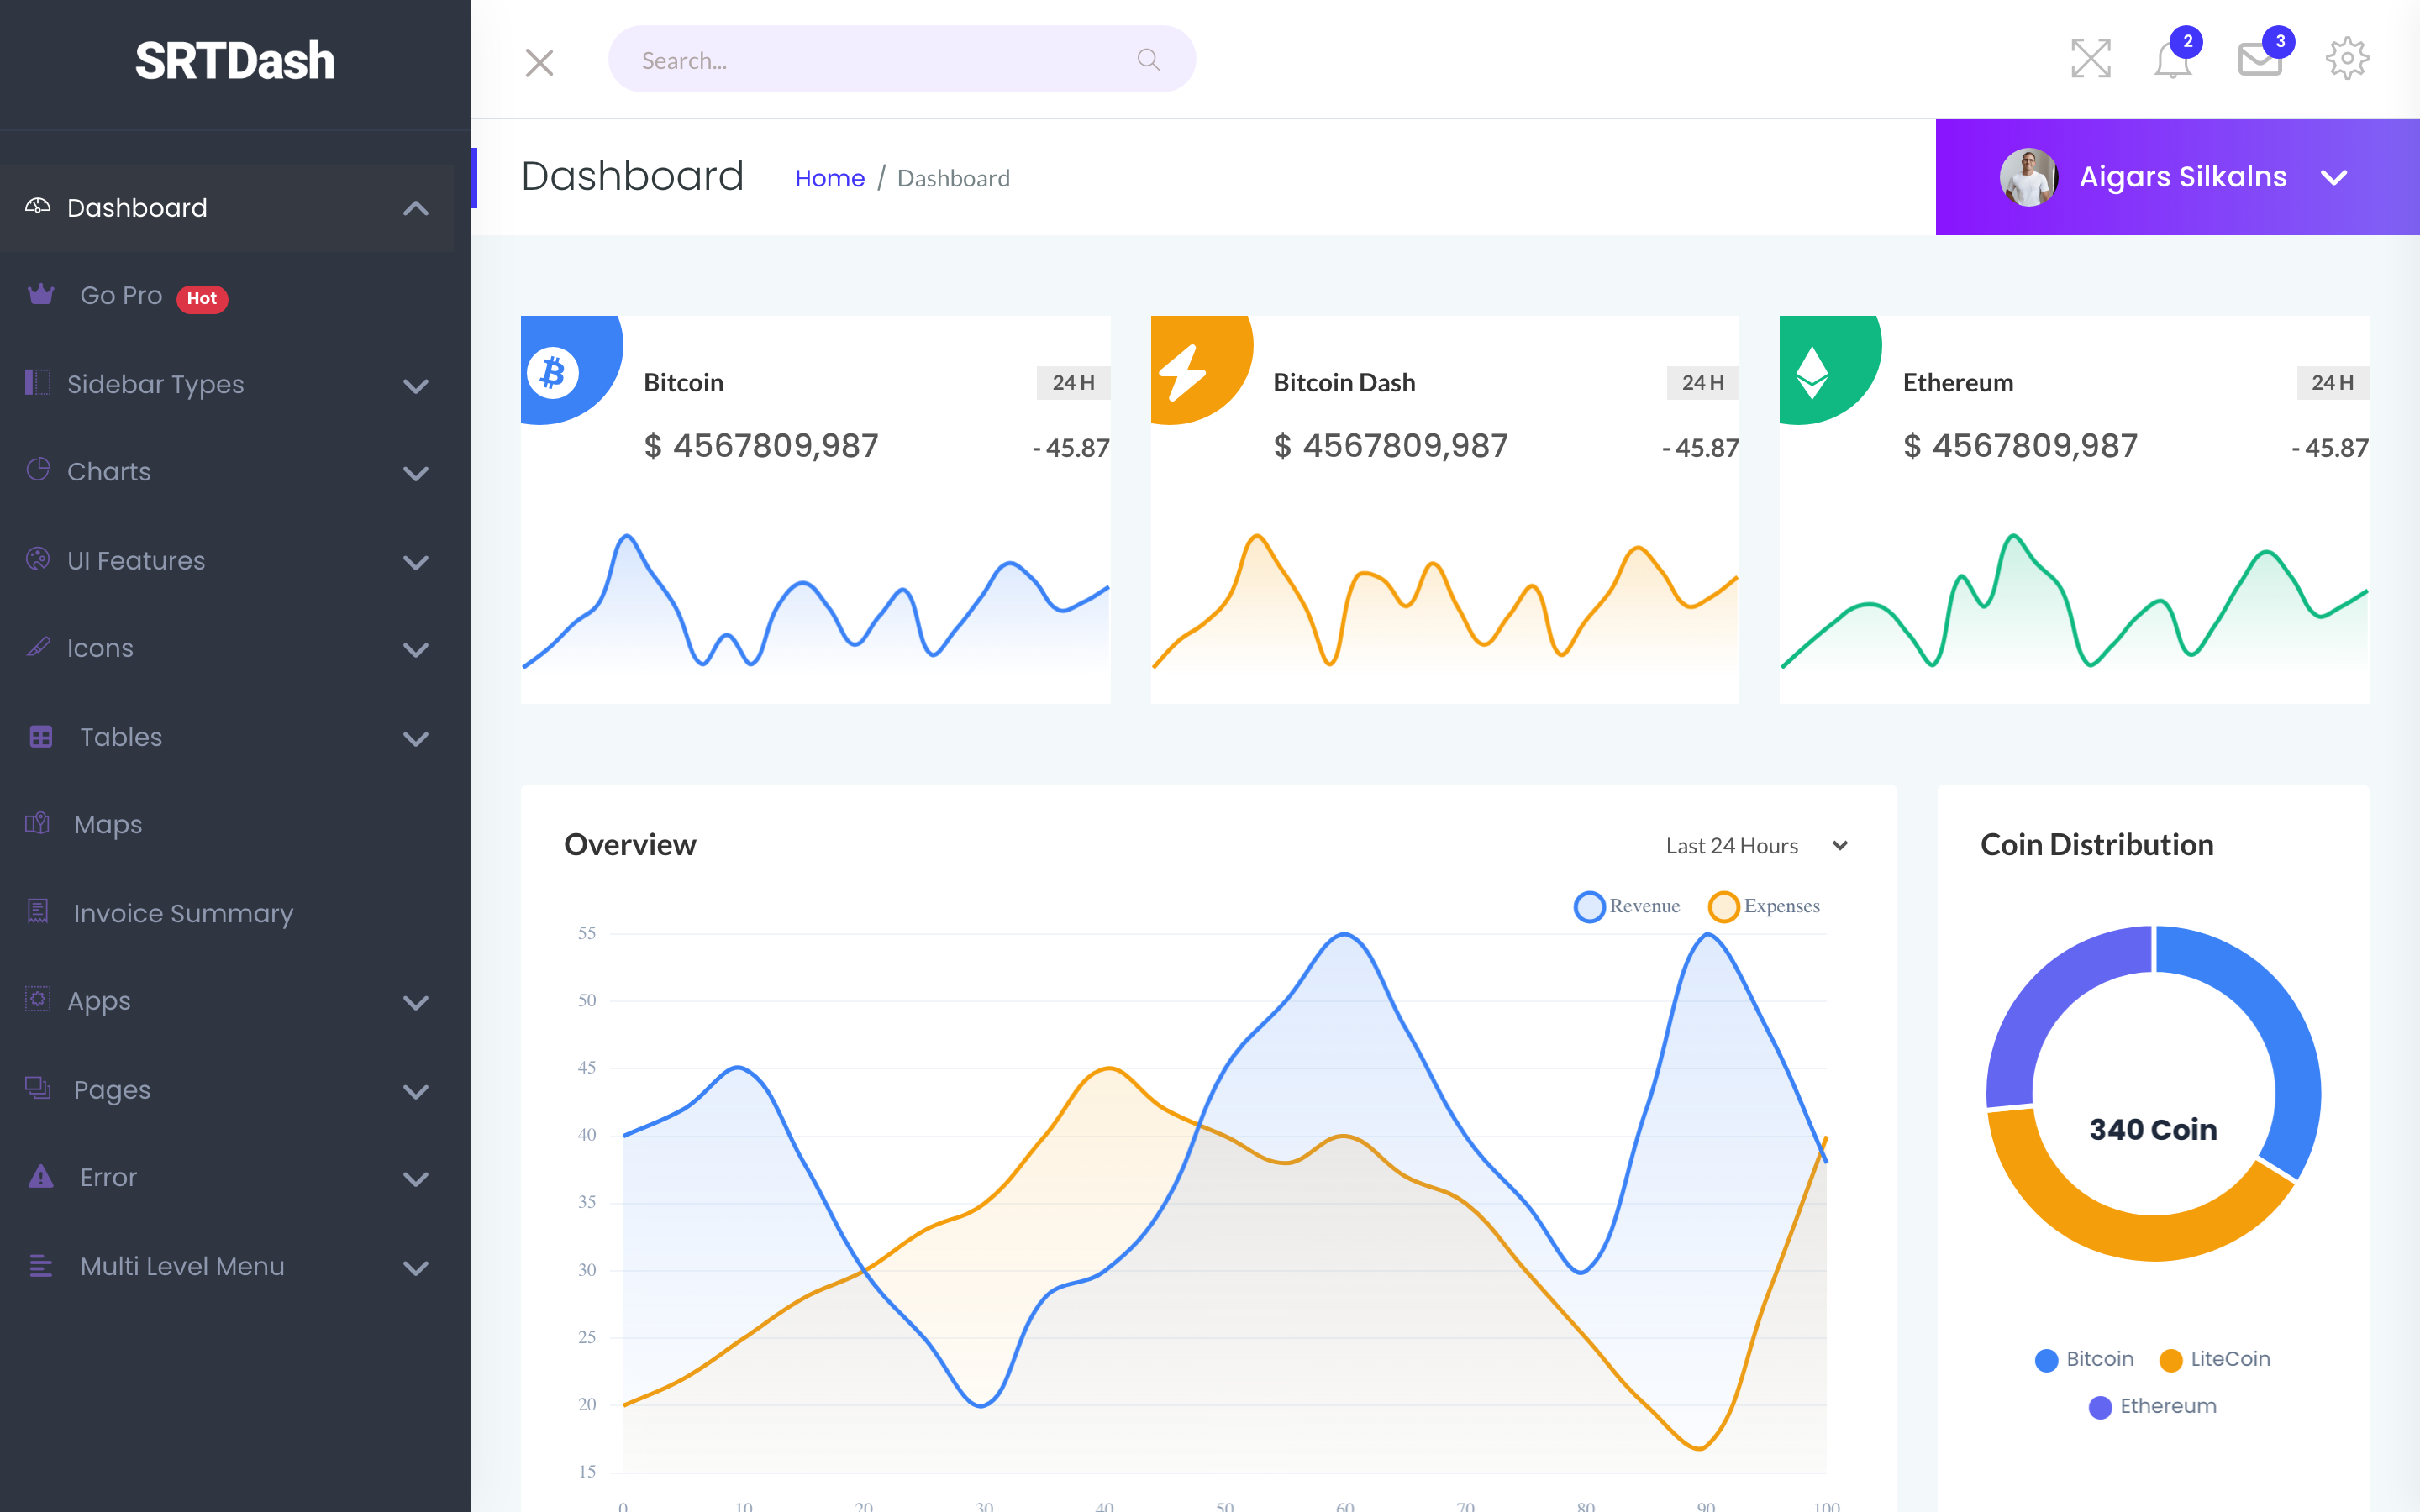Screen dimensions: 2420x1512
Task: Click the Sidebar Types layout icon
Action: coord(38,382)
